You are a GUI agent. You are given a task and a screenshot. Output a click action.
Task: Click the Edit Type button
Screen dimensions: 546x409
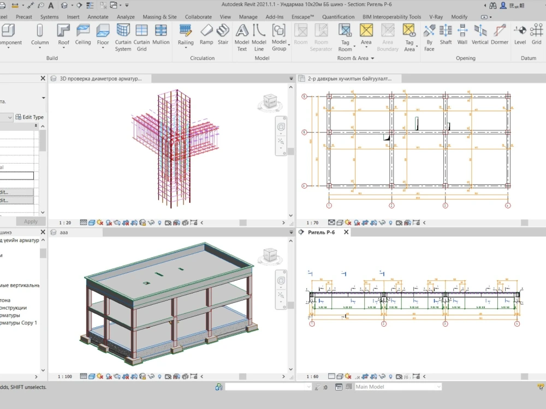[x=30, y=117]
